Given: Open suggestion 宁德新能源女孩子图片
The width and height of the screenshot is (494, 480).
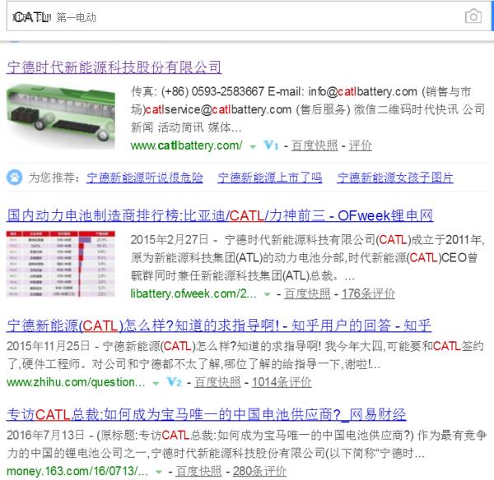Looking at the screenshot, I should click(x=395, y=178).
